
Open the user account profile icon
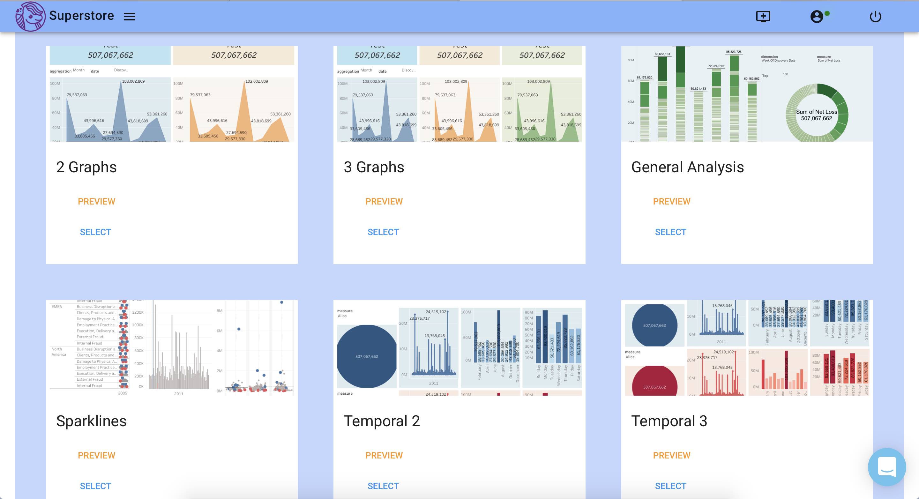coord(817,16)
